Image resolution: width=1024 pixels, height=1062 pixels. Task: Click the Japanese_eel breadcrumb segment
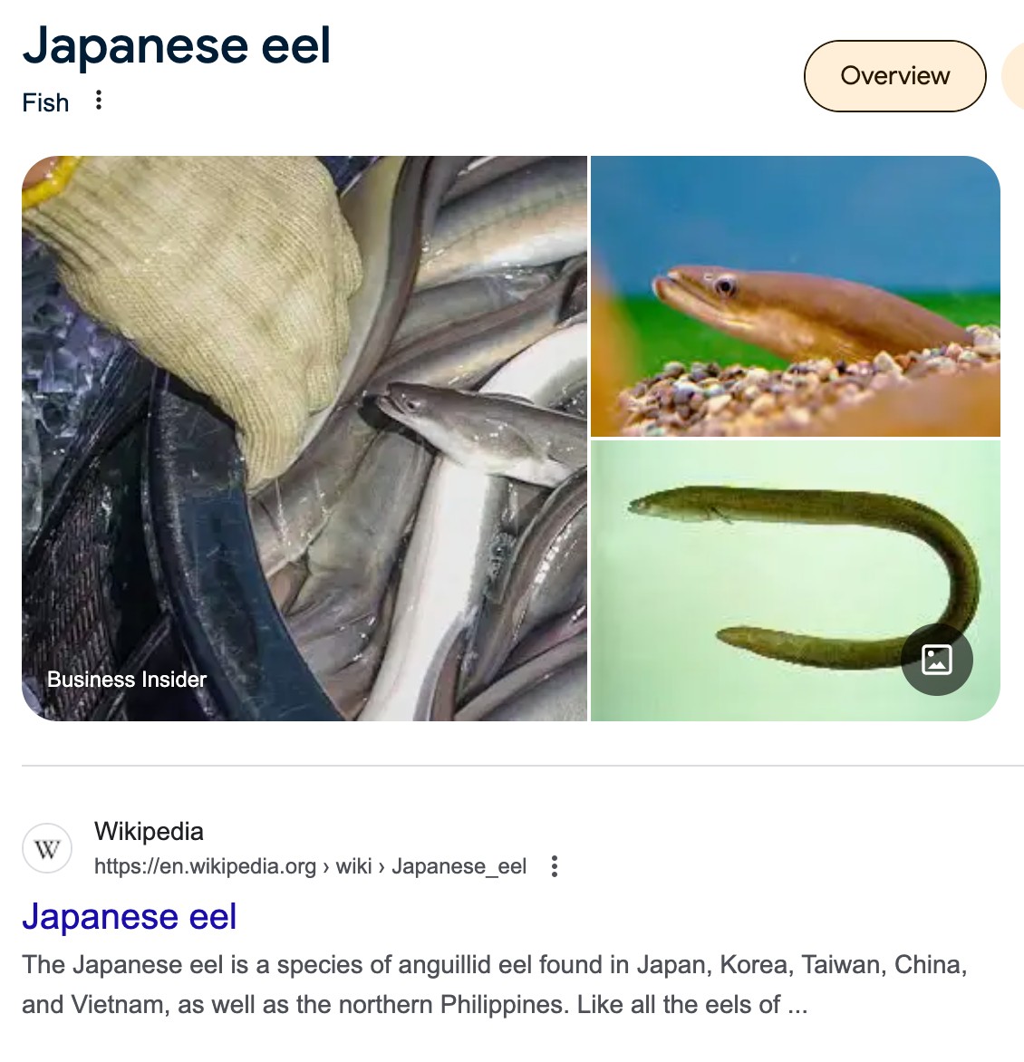459,866
